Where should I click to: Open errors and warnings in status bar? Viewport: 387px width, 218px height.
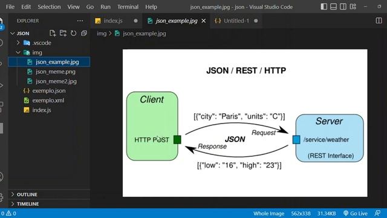pyautogui.click(x=8, y=213)
